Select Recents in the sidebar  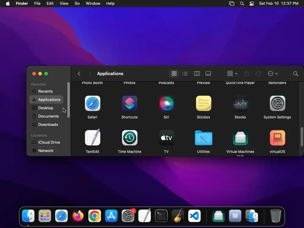(x=46, y=91)
